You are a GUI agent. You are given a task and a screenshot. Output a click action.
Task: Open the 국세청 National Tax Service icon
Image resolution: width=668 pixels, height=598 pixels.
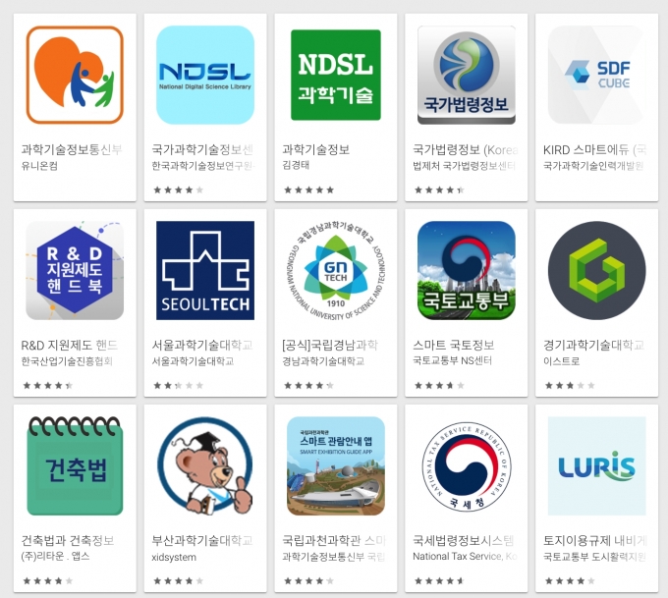click(x=467, y=466)
